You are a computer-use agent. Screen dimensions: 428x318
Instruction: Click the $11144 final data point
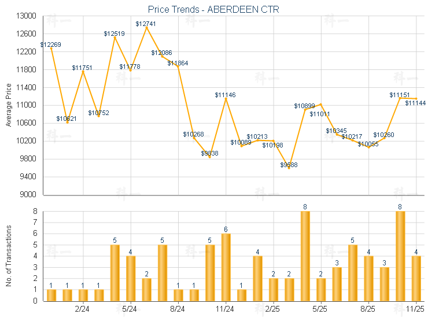click(416, 99)
